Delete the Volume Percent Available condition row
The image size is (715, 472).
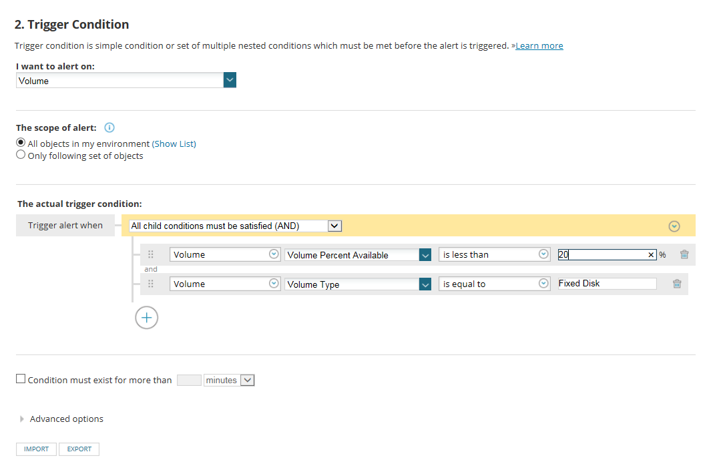click(684, 254)
